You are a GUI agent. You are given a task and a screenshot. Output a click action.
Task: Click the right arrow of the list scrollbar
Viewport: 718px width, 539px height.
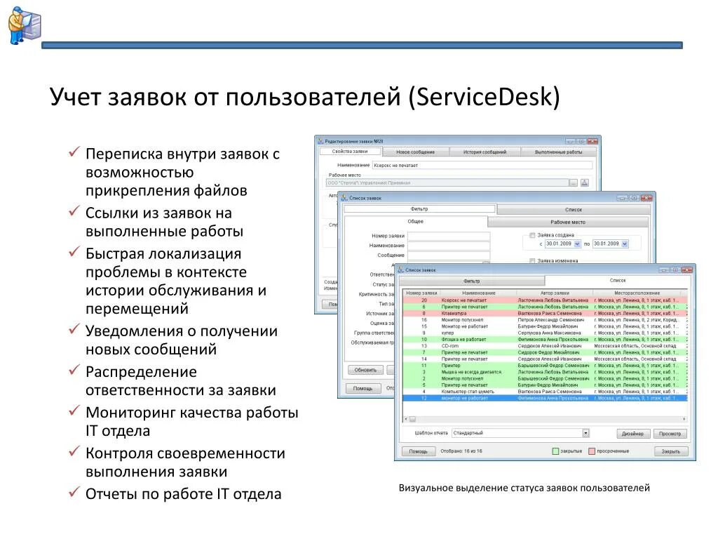(x=684, y=420)
